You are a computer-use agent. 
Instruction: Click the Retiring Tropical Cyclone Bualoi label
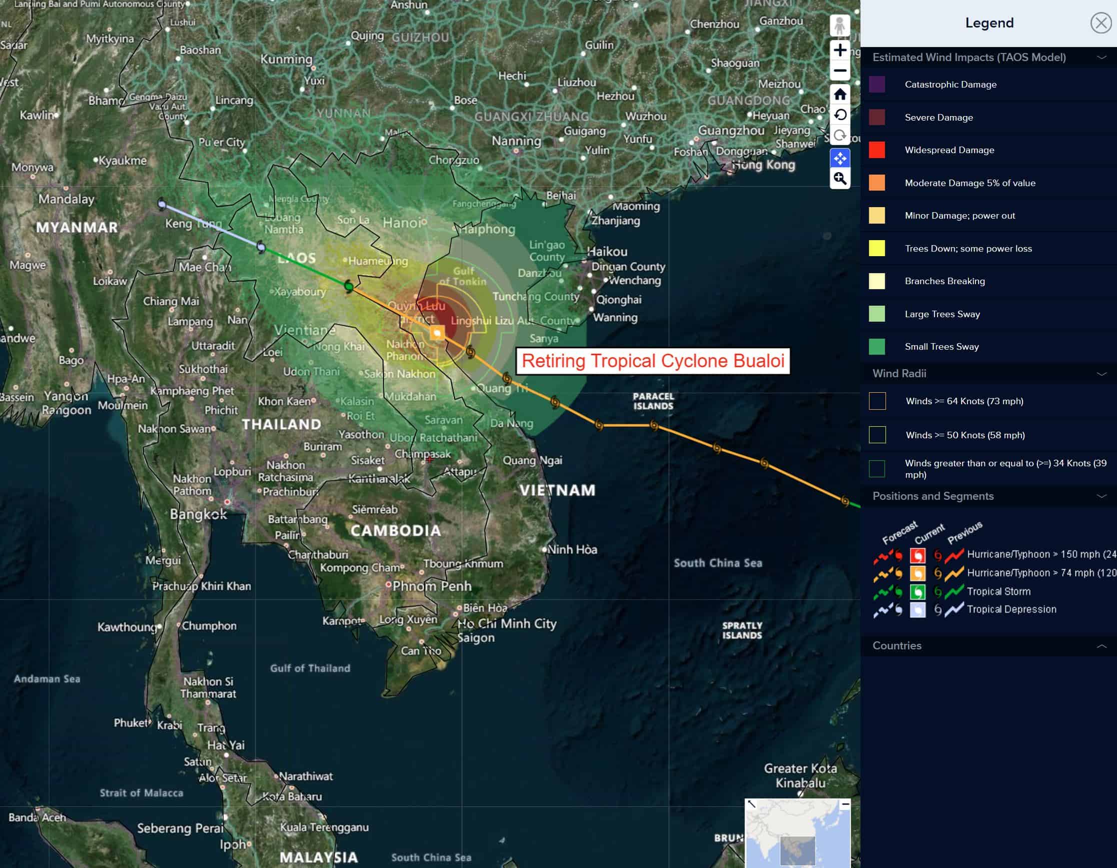(x=652, y=361)
